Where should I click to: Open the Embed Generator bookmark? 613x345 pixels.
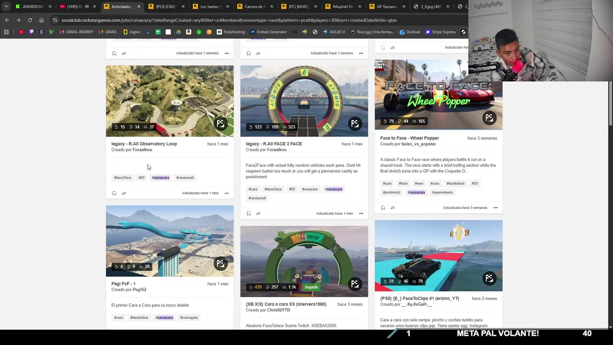(x=268, y=32)
